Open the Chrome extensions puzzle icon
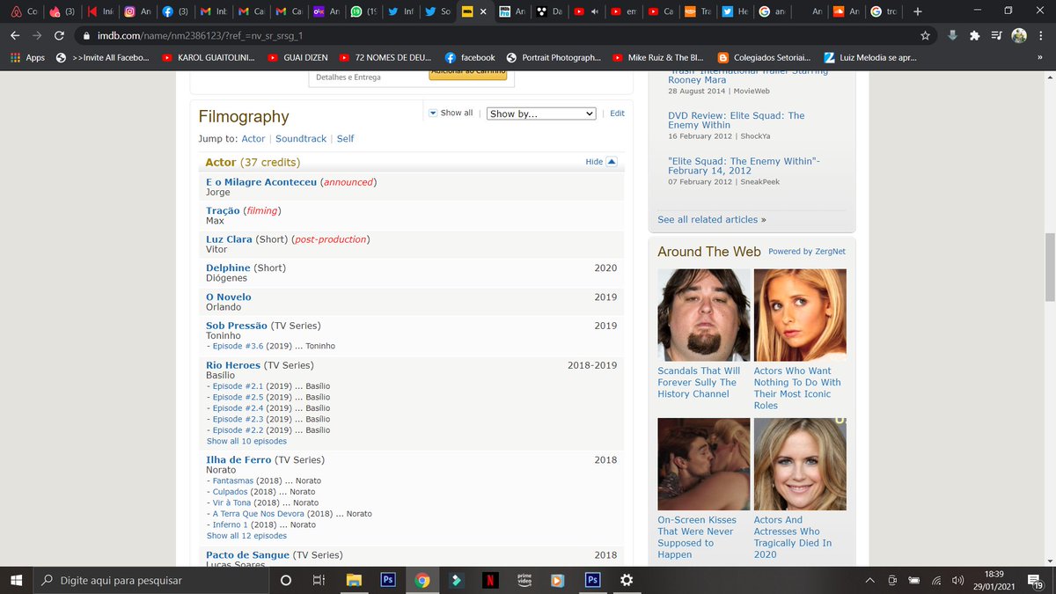 tap(974, 36)
